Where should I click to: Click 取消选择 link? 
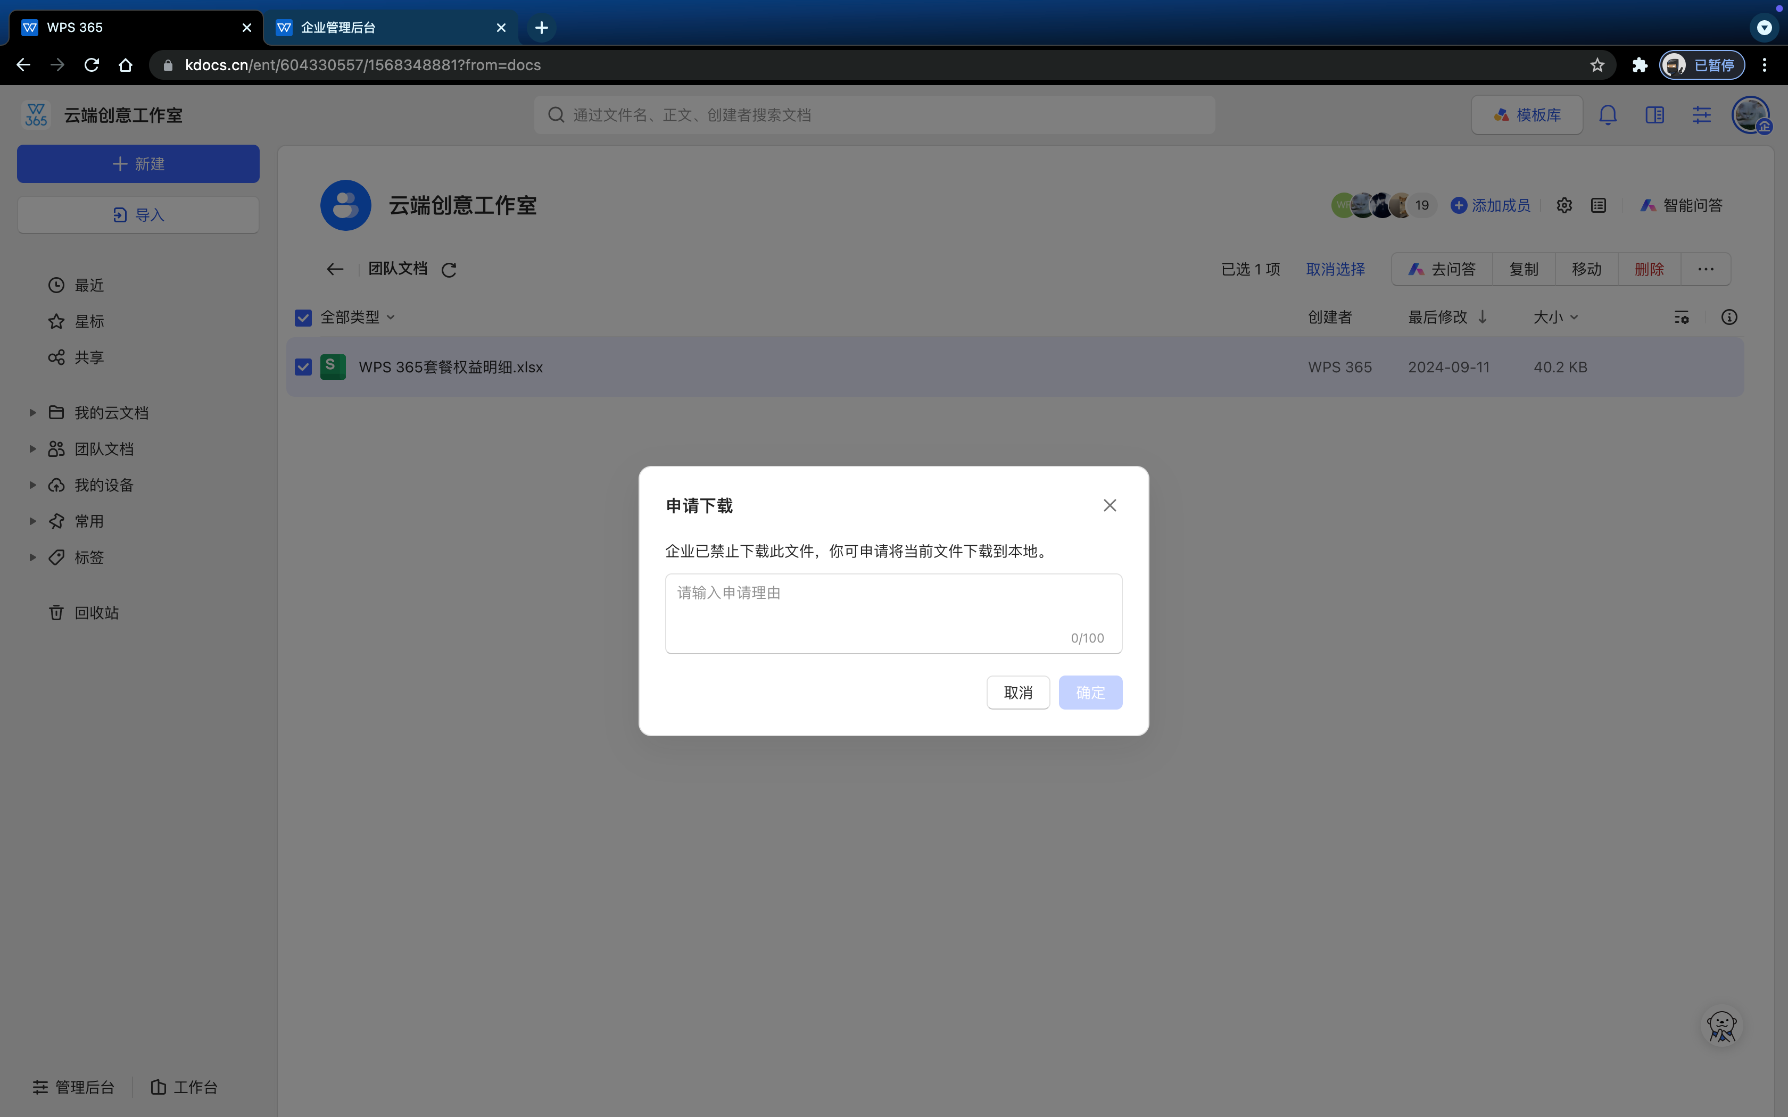pos(1335,269)
